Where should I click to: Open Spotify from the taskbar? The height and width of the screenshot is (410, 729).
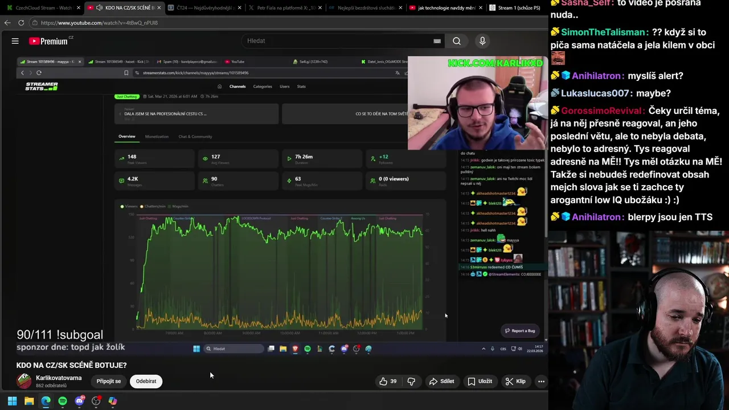pos(63,401)
